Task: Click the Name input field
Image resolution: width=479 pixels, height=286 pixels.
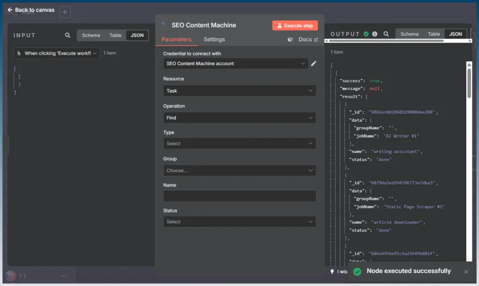Action: [239, 196]
